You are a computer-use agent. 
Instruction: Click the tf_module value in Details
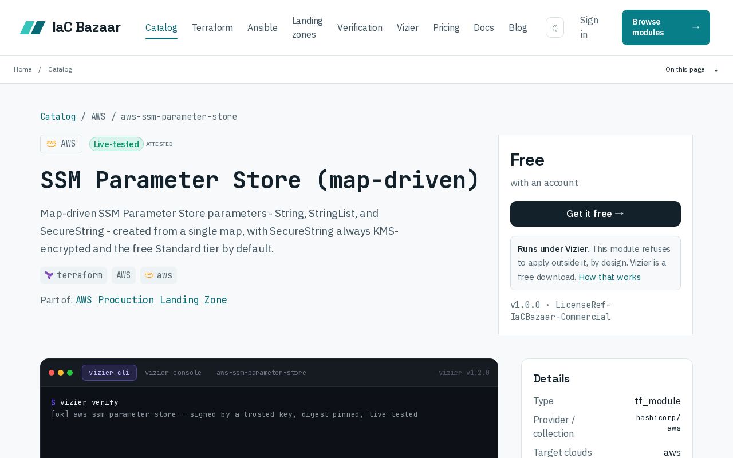(x=657, y=401)
